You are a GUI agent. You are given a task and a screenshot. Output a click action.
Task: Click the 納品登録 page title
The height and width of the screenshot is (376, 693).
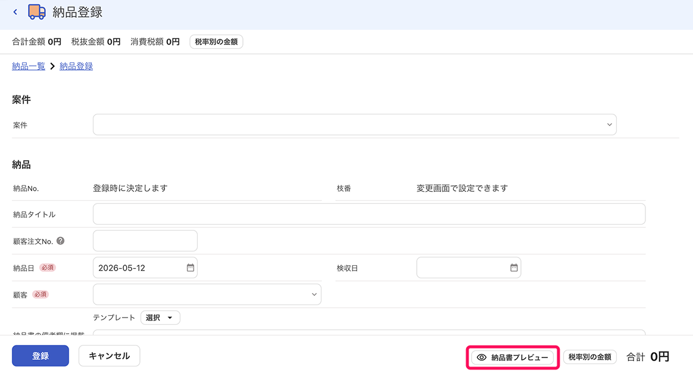pyautogui.click(x=77, y=12)
